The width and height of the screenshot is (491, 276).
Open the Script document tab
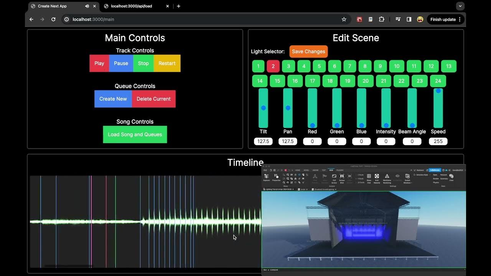[303, 189]
